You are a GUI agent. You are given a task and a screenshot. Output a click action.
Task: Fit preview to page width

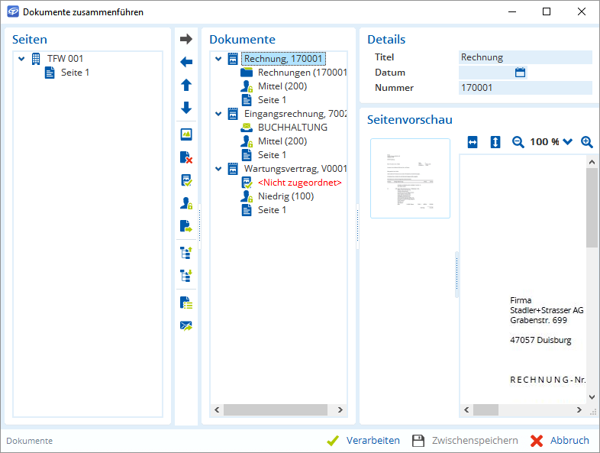[473, 142]
